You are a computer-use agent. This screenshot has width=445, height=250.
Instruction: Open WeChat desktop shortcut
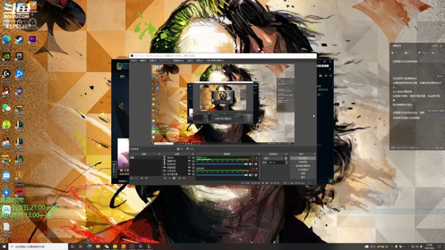pos(6,109)
